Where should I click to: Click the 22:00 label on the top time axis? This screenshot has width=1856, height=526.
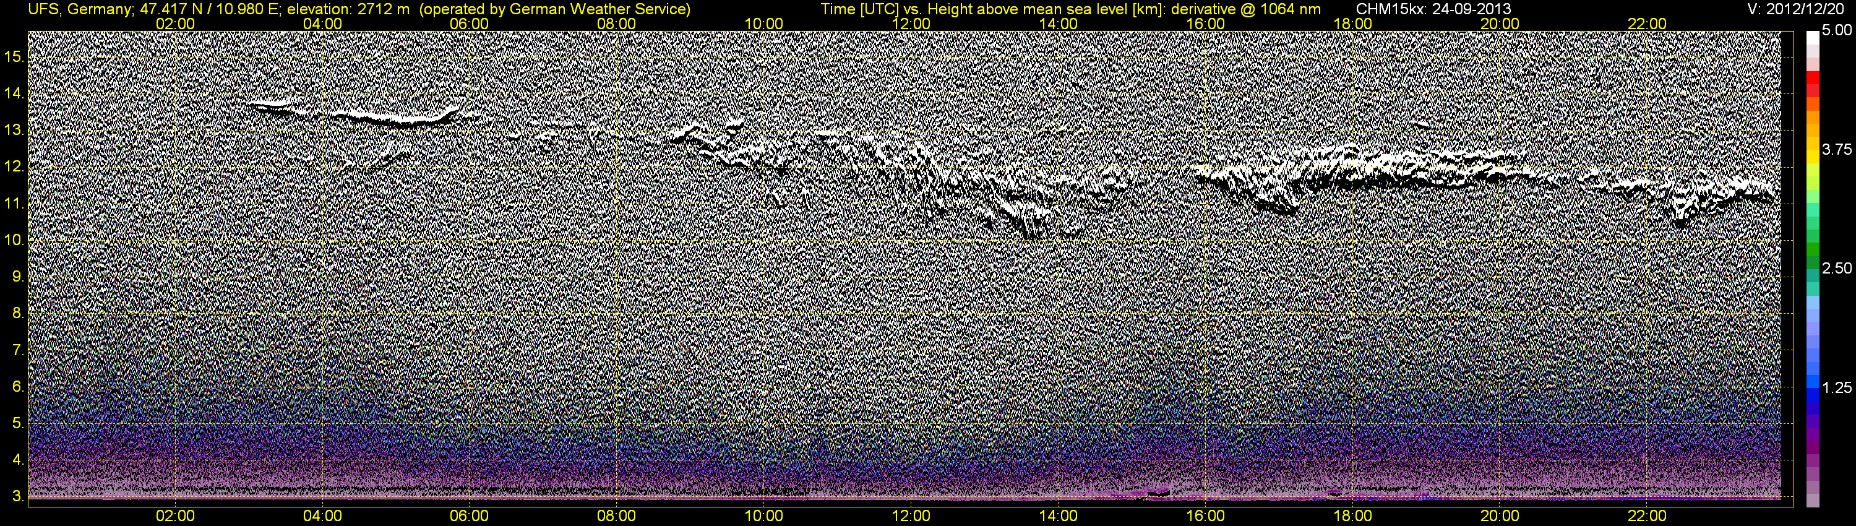pyautogui.click(x=1647, y=24)
